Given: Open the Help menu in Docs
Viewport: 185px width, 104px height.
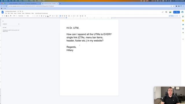Looking at the screenshot, I should 33,13.
